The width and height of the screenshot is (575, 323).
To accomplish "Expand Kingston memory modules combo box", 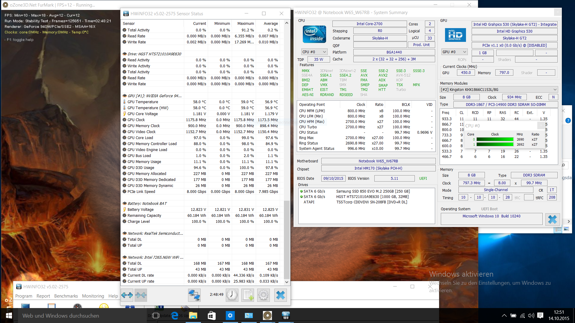I will tap(498, 90).
